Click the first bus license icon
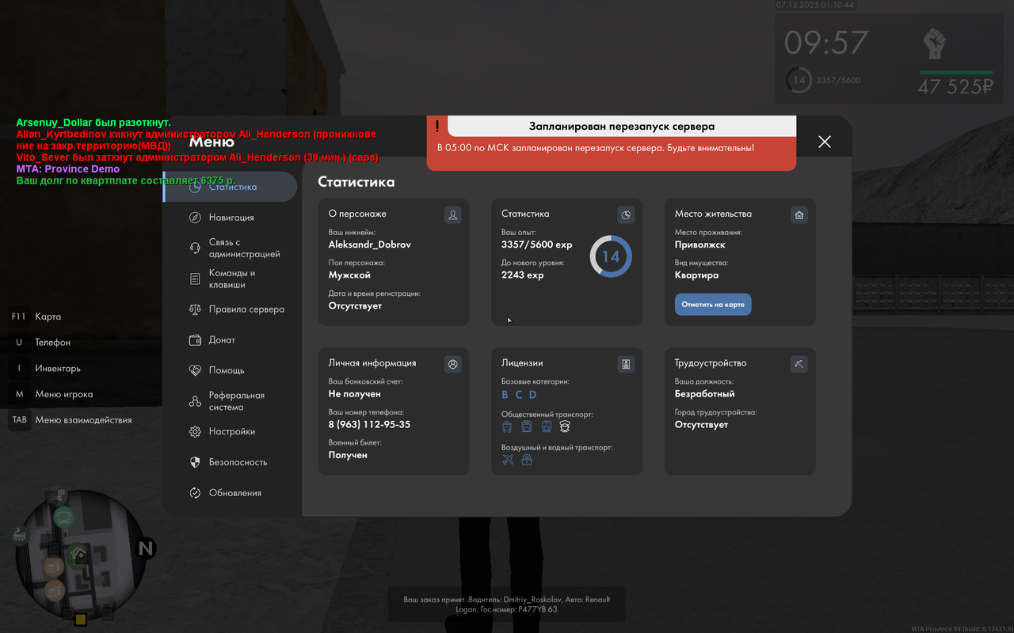1014x633 pixels. tap(507, 426)
